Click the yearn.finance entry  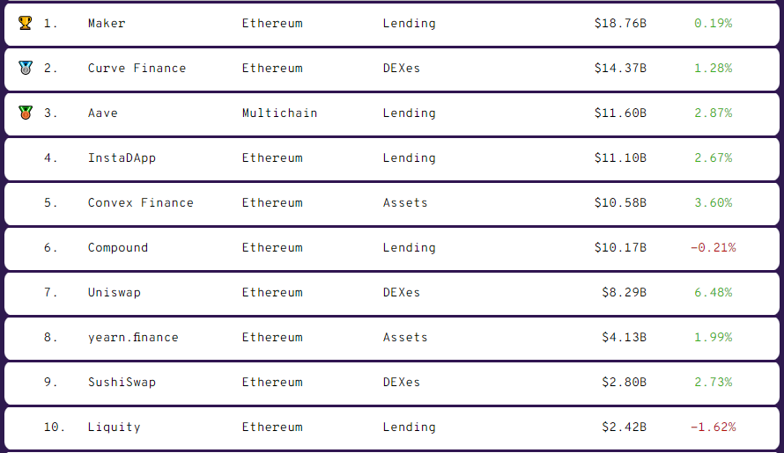click(133, 338)
